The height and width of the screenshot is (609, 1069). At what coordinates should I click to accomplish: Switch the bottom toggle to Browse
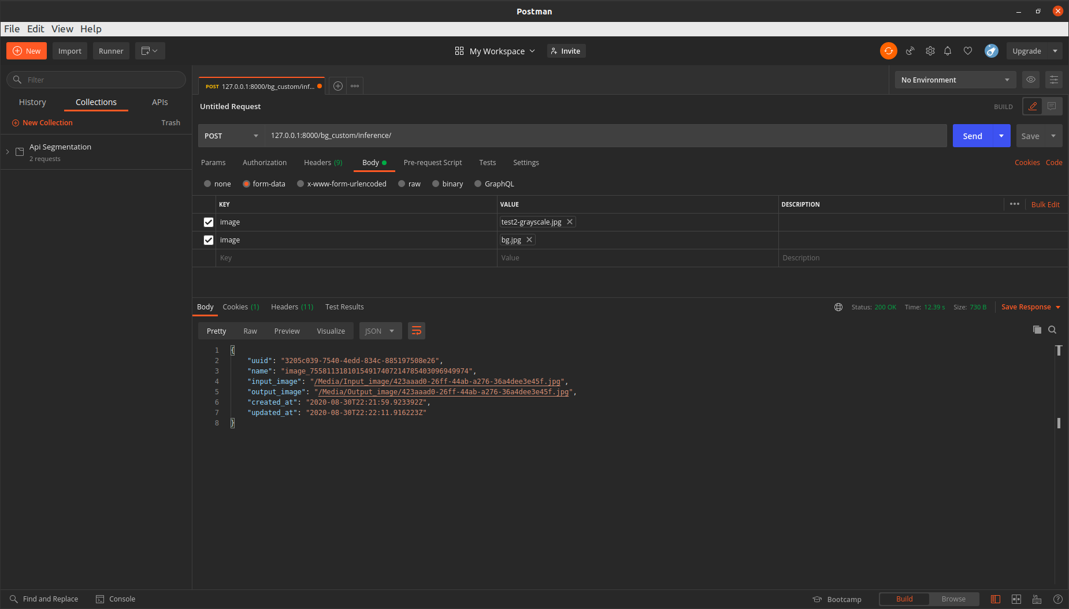coord(953,599)
